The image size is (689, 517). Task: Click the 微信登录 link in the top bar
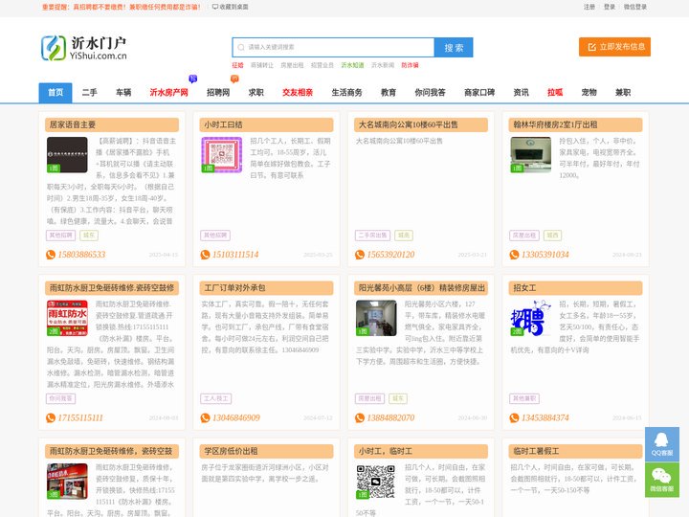coord(635,7)
